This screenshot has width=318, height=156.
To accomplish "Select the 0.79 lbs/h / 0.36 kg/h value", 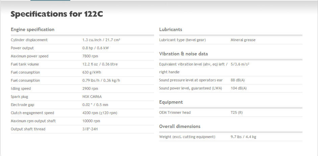I will coord(101,80).
